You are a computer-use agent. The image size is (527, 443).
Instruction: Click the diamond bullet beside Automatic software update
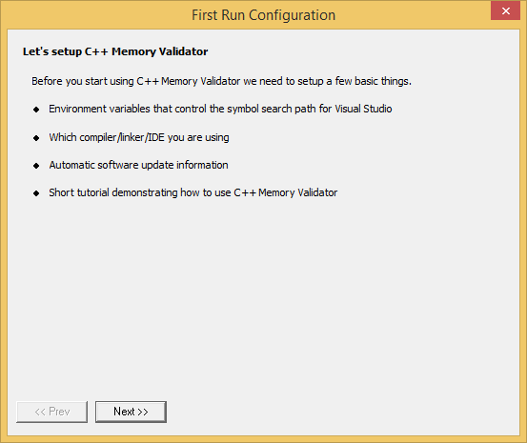36,166
